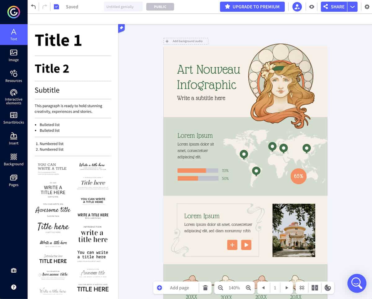
Task: Click the blue search magnifier button
Action: 357,283
